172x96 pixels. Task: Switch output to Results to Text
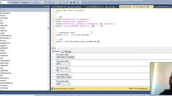pos(53,2)
